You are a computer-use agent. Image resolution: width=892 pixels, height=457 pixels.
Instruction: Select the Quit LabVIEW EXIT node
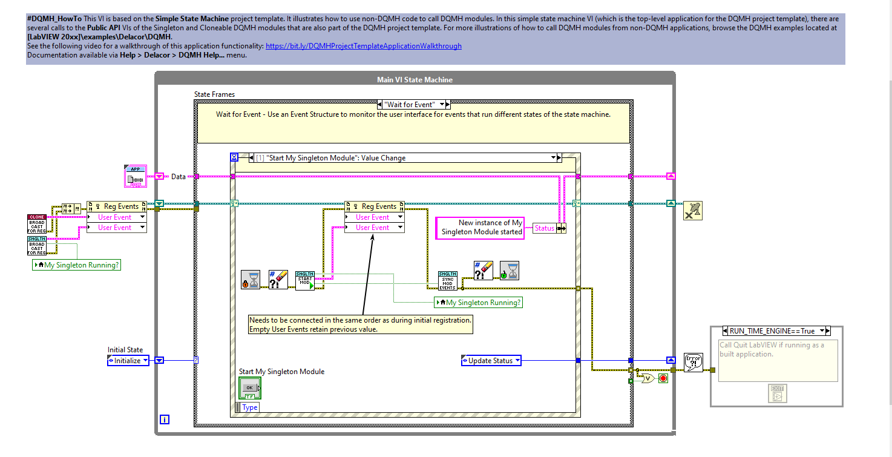(x=777, y=393)
